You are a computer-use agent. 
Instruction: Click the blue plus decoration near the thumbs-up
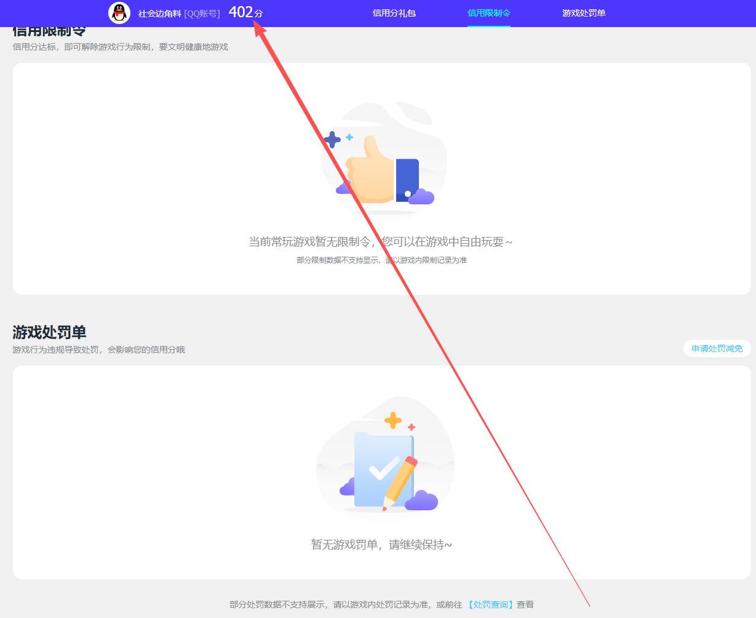[332, 140]
